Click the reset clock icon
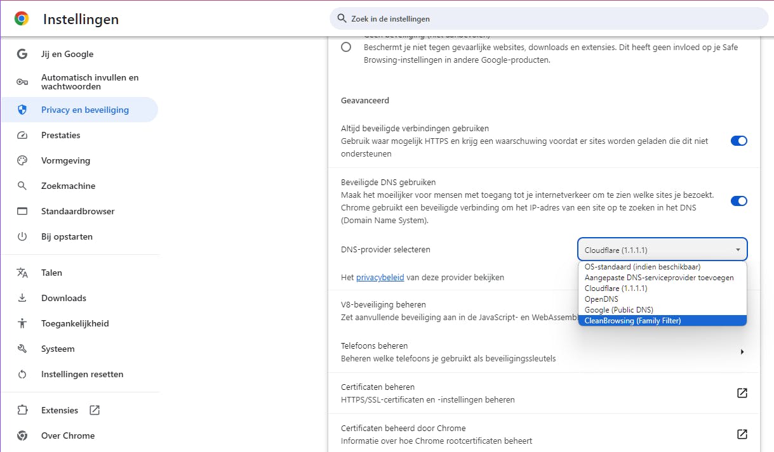This screenshot has width=774, height=452. coord(22,374)
